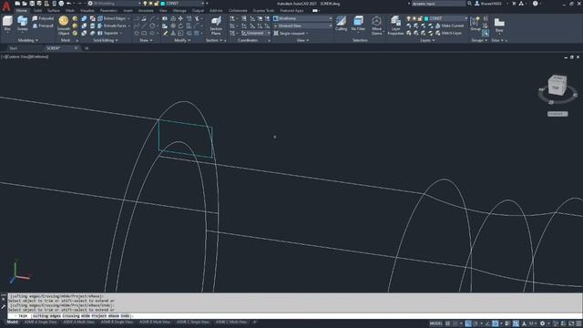Click Make Current layer button

[449, 26]
